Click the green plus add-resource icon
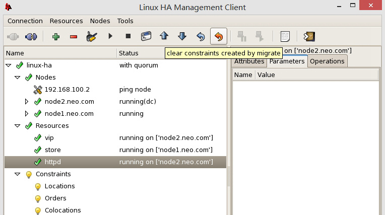The width and height of the screenshot is (385, 215). coord(55,36)
